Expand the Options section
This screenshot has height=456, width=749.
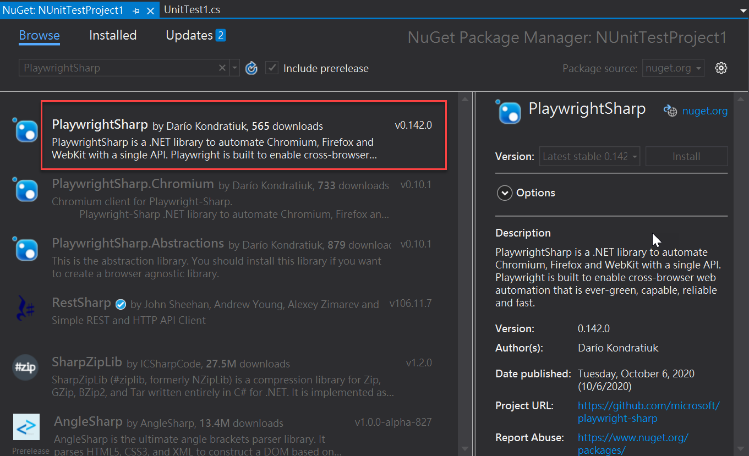tap(504, 193)
